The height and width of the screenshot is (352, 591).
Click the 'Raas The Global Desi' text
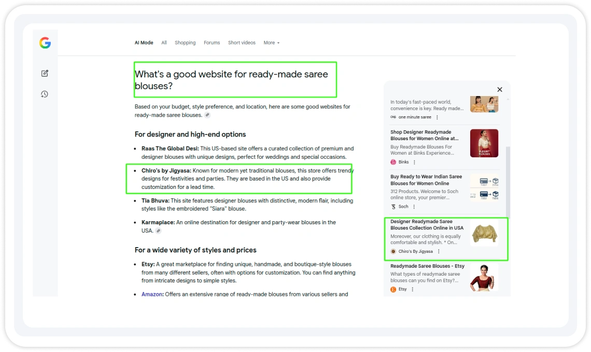(170, 148)
